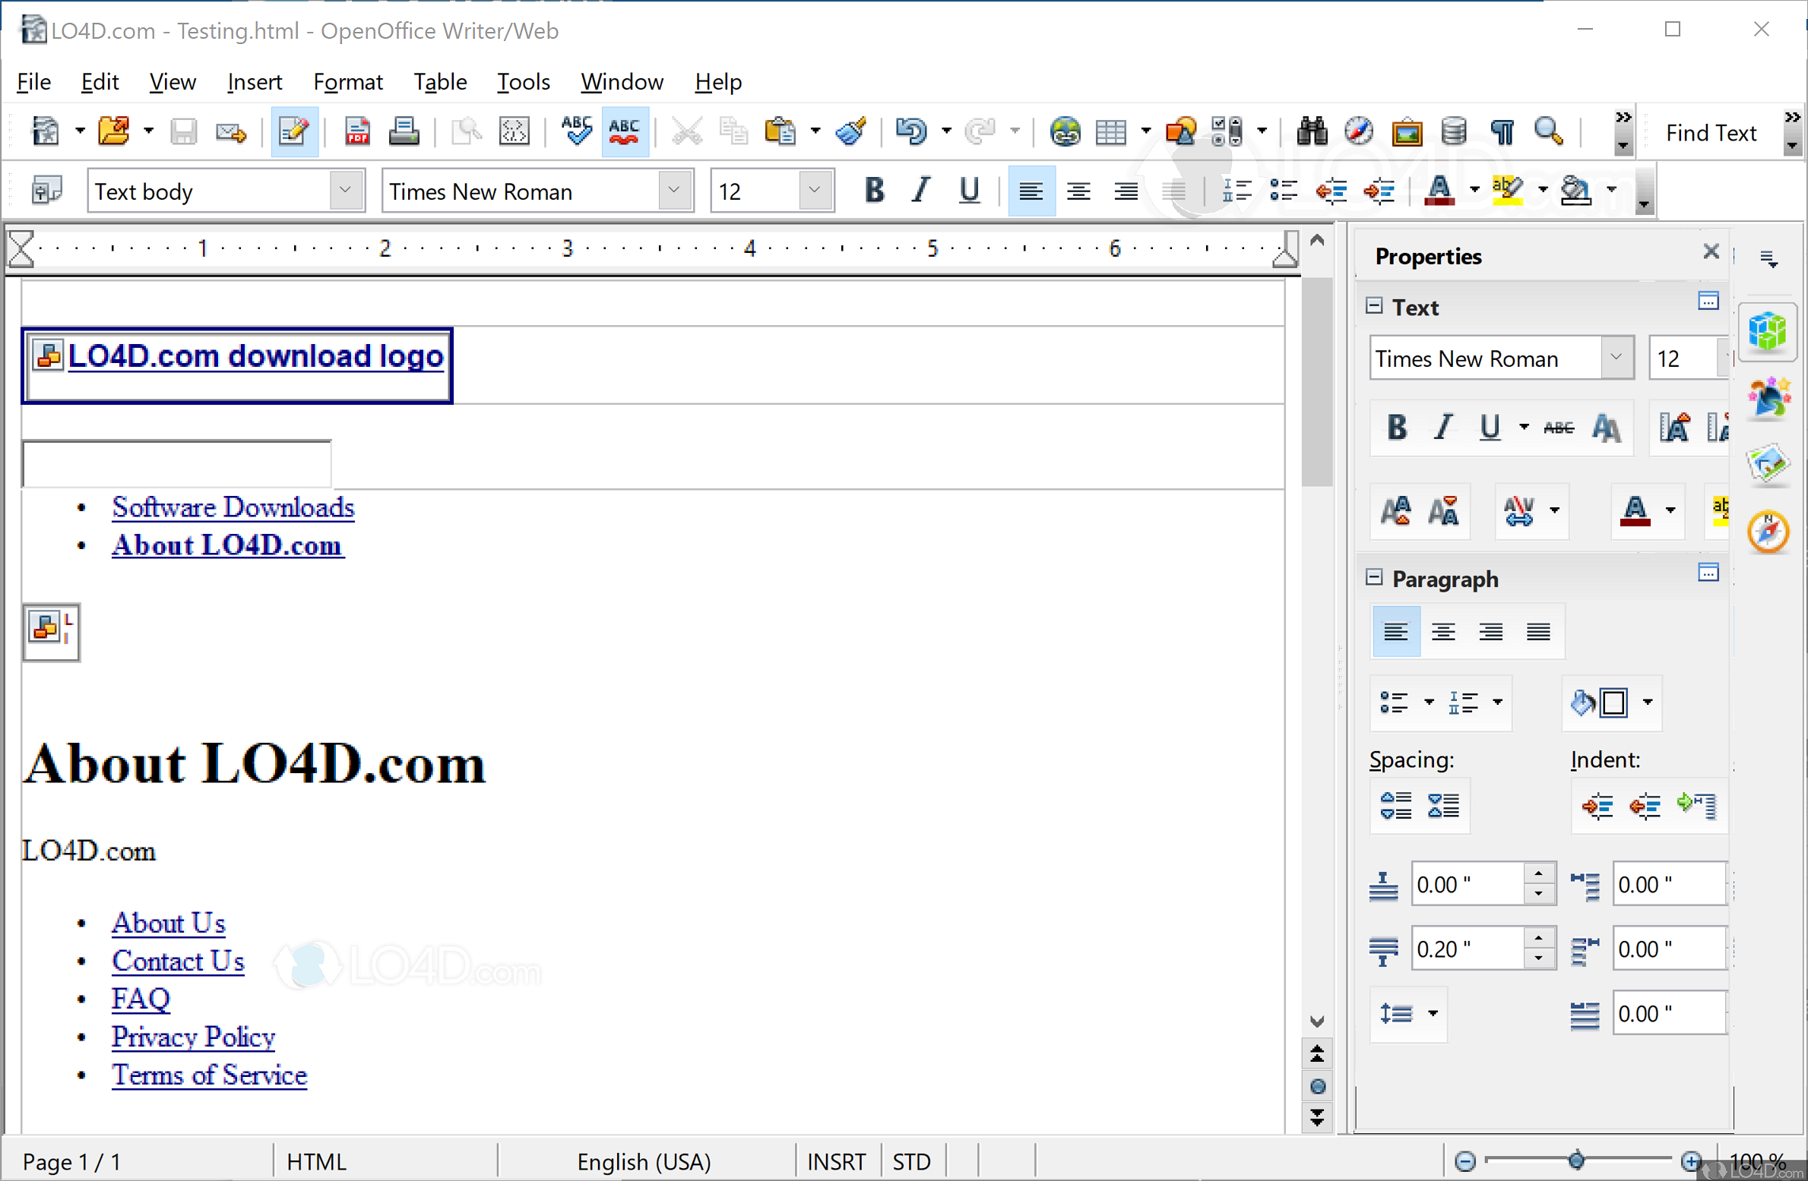Toggle automatic spellcheck off
1808x1181 pixels.
pyautogui.click(x=624, y=131)
